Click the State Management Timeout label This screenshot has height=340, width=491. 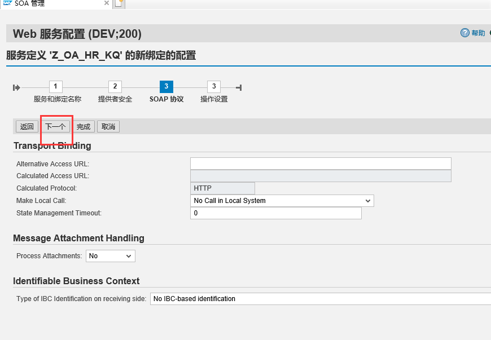pos(59,213)
